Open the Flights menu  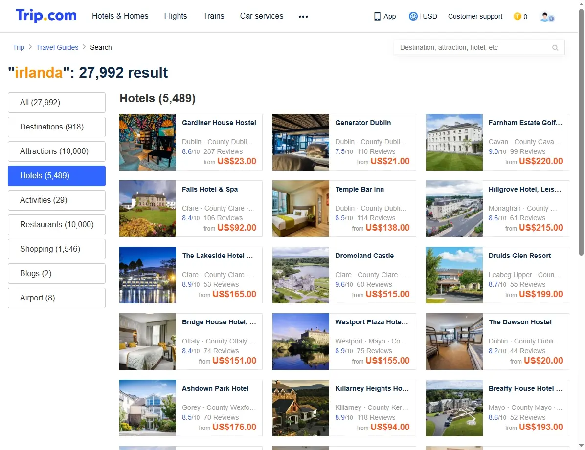tap(175, 16)
